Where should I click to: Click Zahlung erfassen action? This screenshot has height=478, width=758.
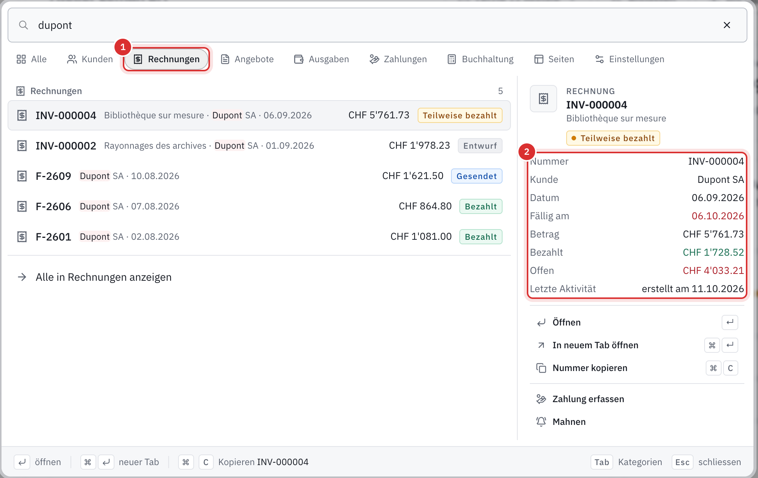pos(637,399)
